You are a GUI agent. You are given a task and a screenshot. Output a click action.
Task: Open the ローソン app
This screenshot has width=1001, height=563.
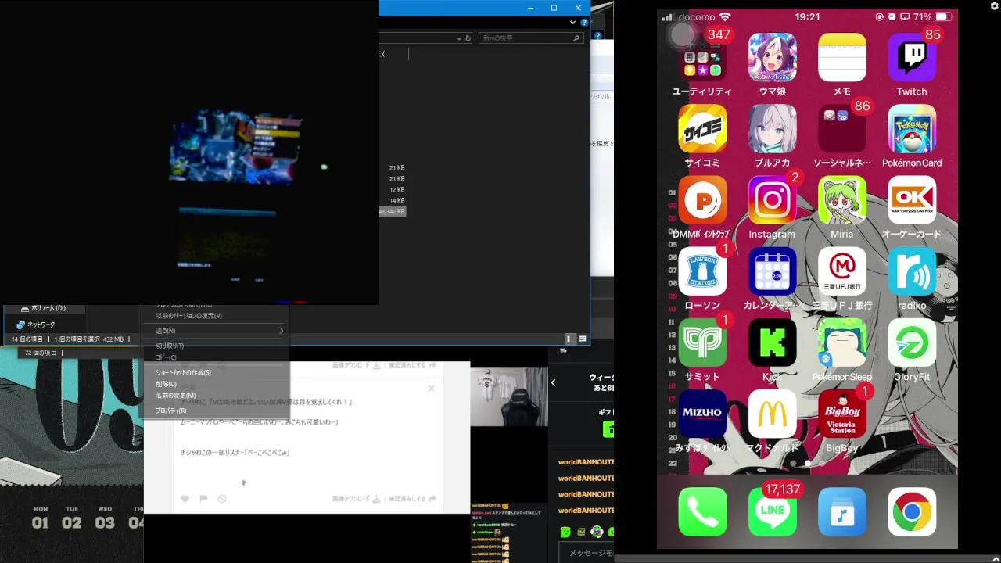[x=702, y=272]
